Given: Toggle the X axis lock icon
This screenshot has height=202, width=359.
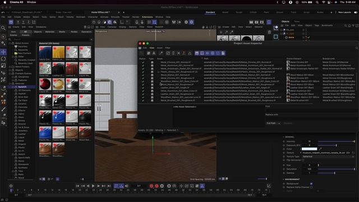Looking at the screenshot, I should pyautogui.click(x=18, y=22).
